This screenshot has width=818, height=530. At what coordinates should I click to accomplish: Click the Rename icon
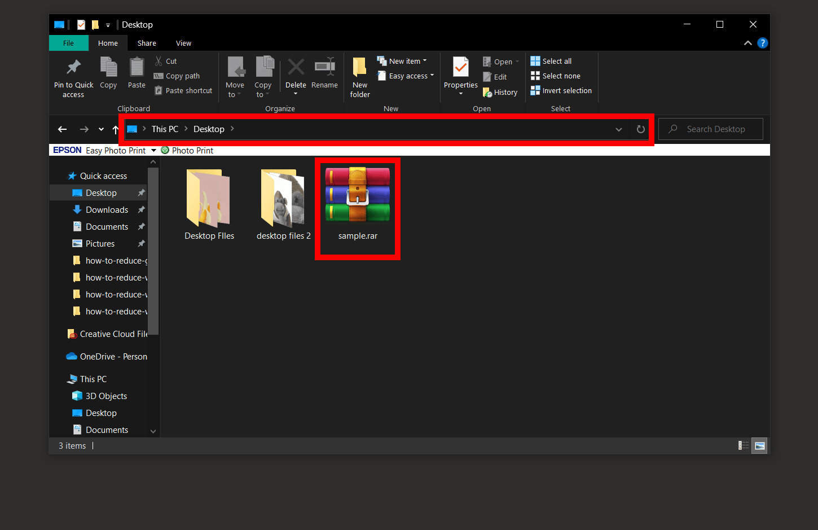(x=324, y=73)
